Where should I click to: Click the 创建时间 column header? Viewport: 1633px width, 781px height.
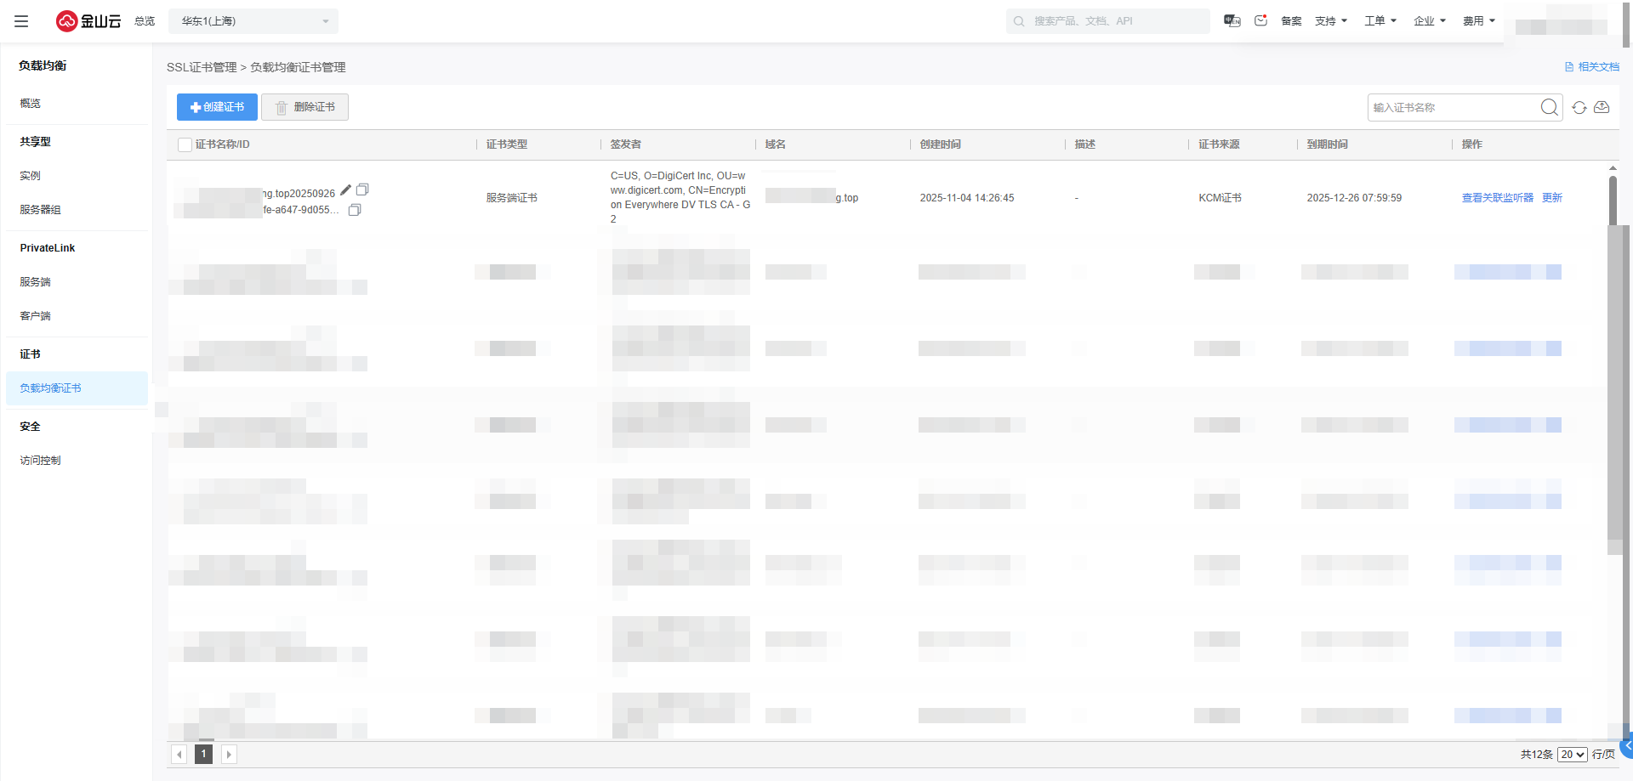[941, 144]
